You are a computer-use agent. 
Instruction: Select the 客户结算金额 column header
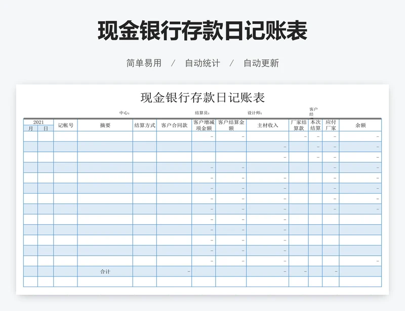(231, 125)
